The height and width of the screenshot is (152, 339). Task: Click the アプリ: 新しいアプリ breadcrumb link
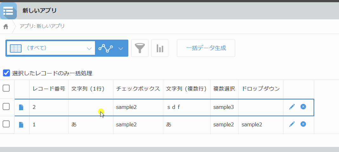point(42,26)
